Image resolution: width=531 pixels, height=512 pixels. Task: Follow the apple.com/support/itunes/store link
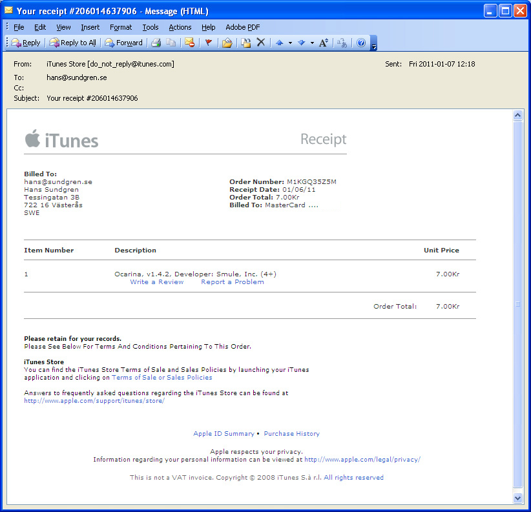94,401
